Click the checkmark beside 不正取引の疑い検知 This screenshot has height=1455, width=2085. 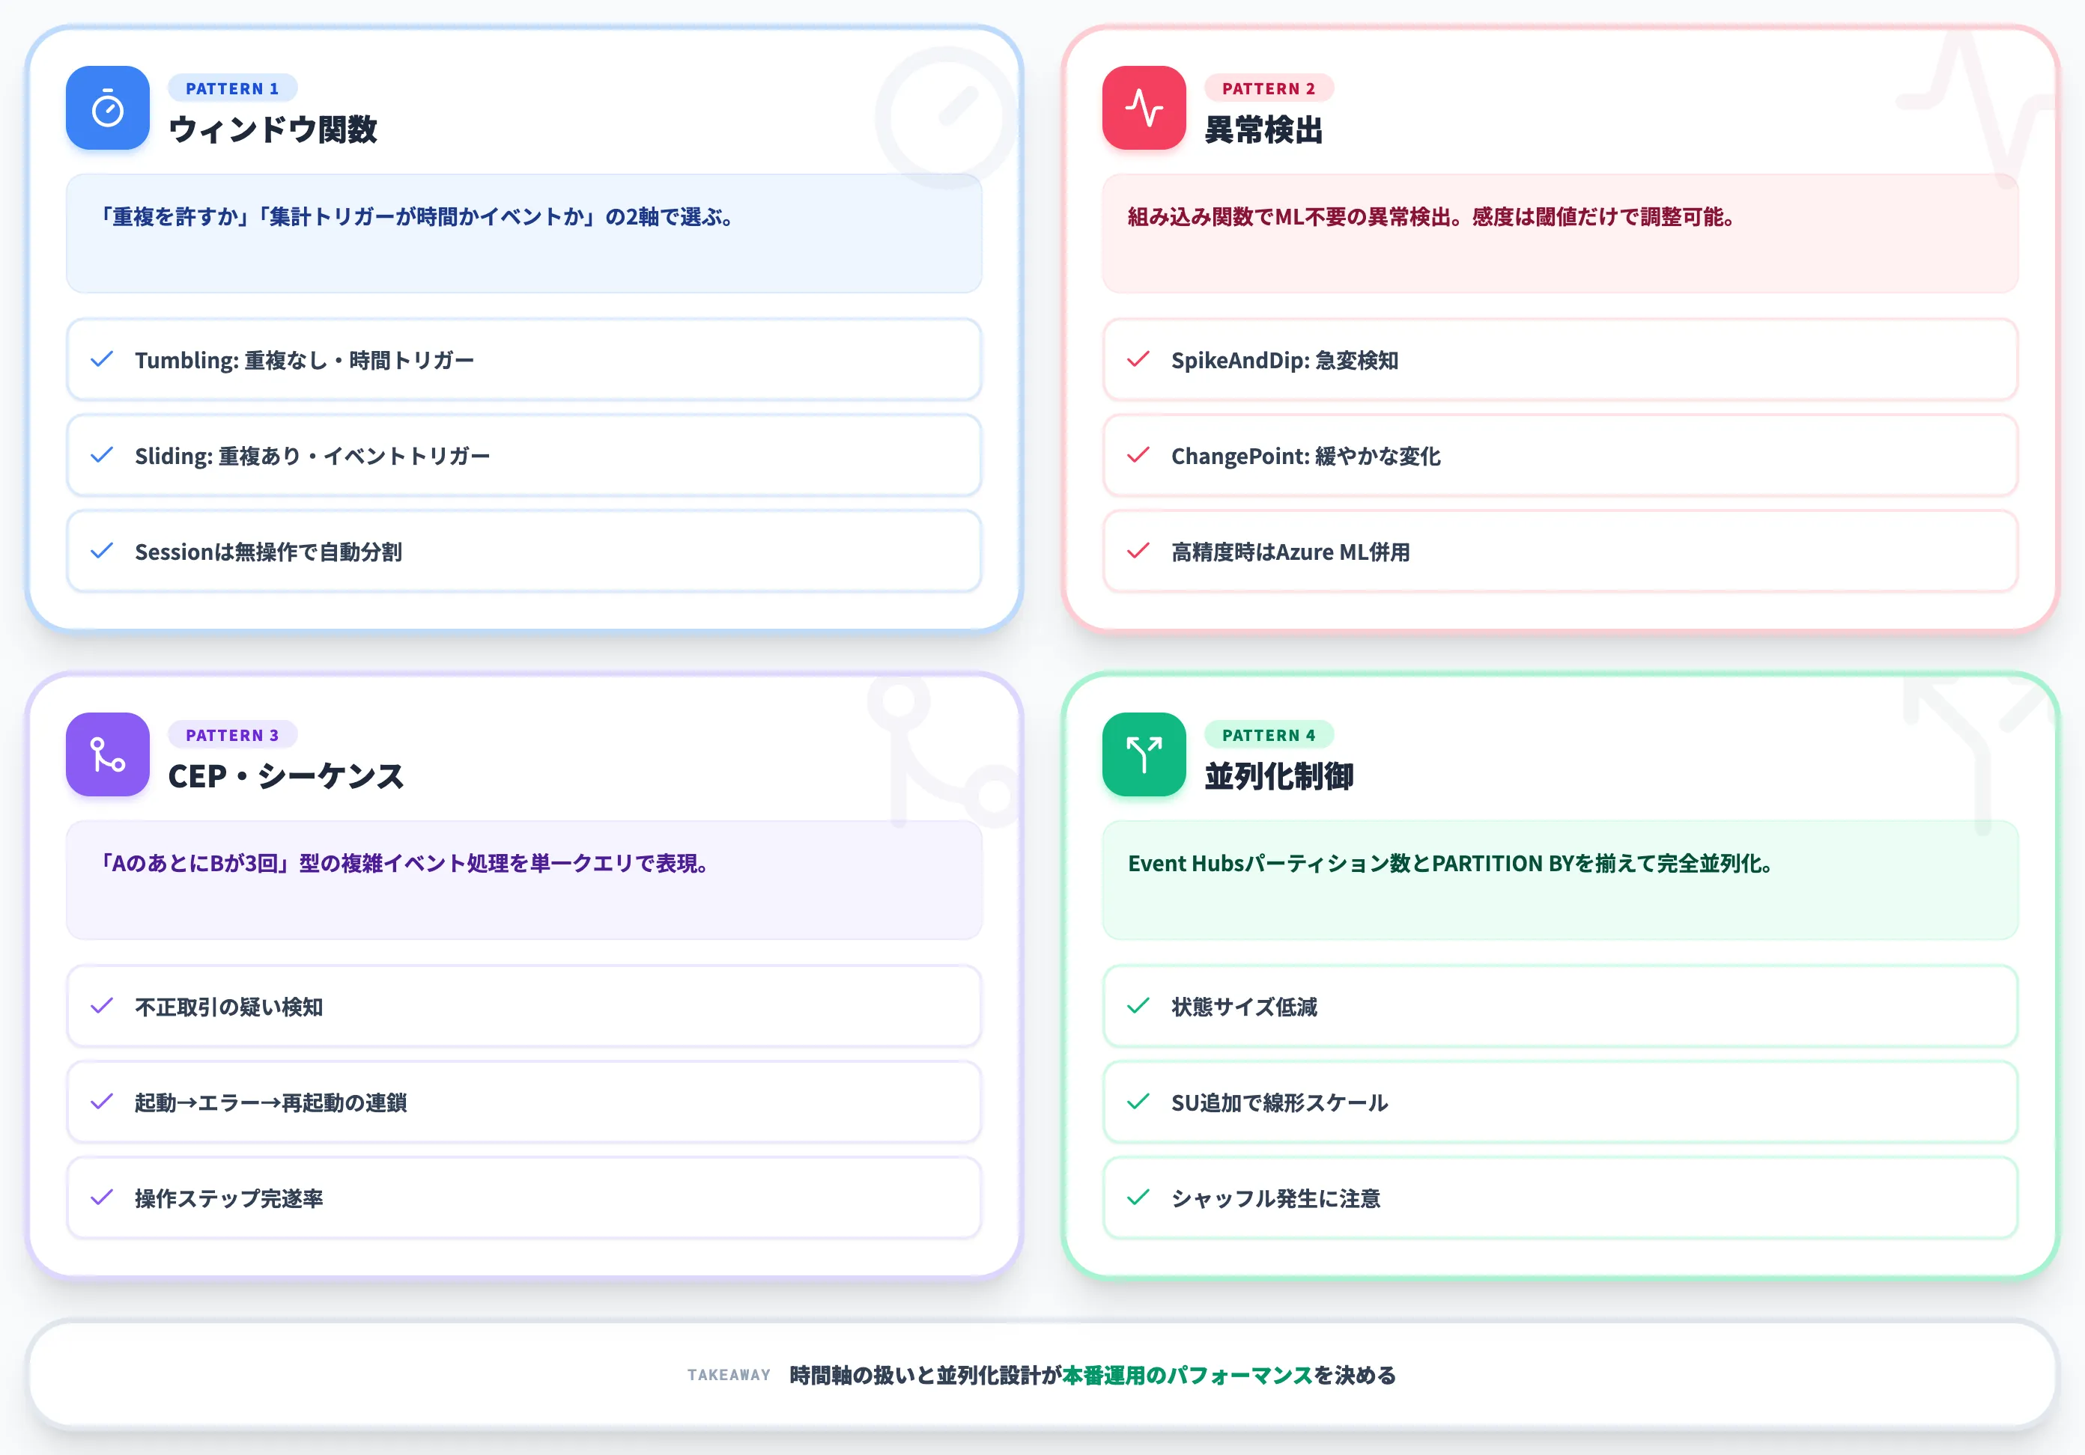tap(103, 1006)
